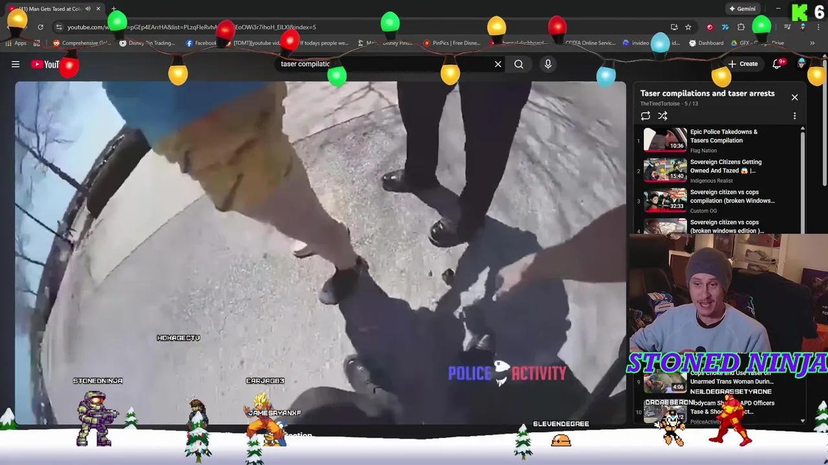Bookmark this page with the star
828x465 pixels.
[x=688, y=27]
